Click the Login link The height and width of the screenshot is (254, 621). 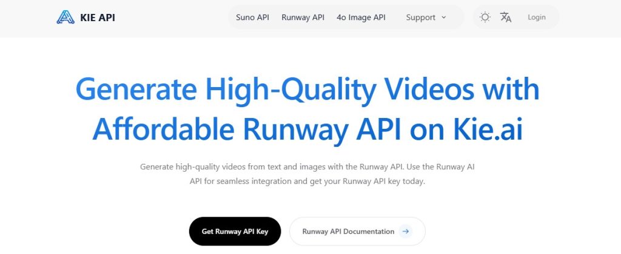tap(537, 18)
